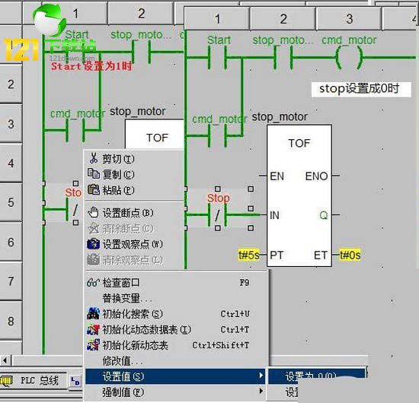
Task: Click the icon beside 初始化动态数据表
Action: [93, 329]
